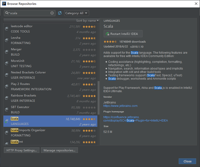Click the 6 years ago date text
Viewport: 200px width, 167px height.
tap(88, 136)
